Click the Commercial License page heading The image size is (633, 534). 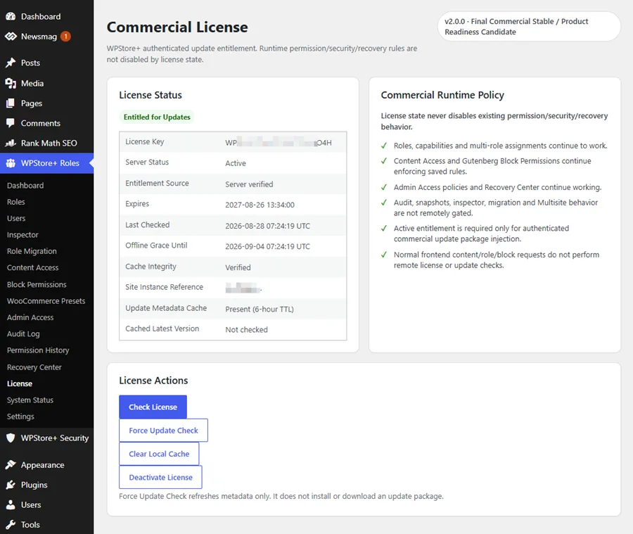coord(177,27)
